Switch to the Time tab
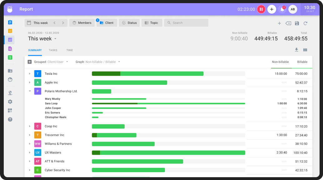 click(70, 50)
